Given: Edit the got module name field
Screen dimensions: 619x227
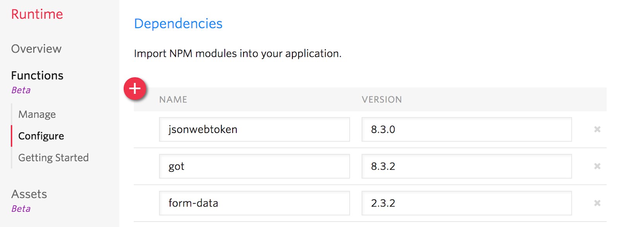Looking at the screenshot, I should pyautogui.click(x=255, y=166).
